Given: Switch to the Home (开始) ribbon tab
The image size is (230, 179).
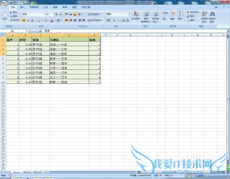Looking at the screenshot, I should 13,7.
